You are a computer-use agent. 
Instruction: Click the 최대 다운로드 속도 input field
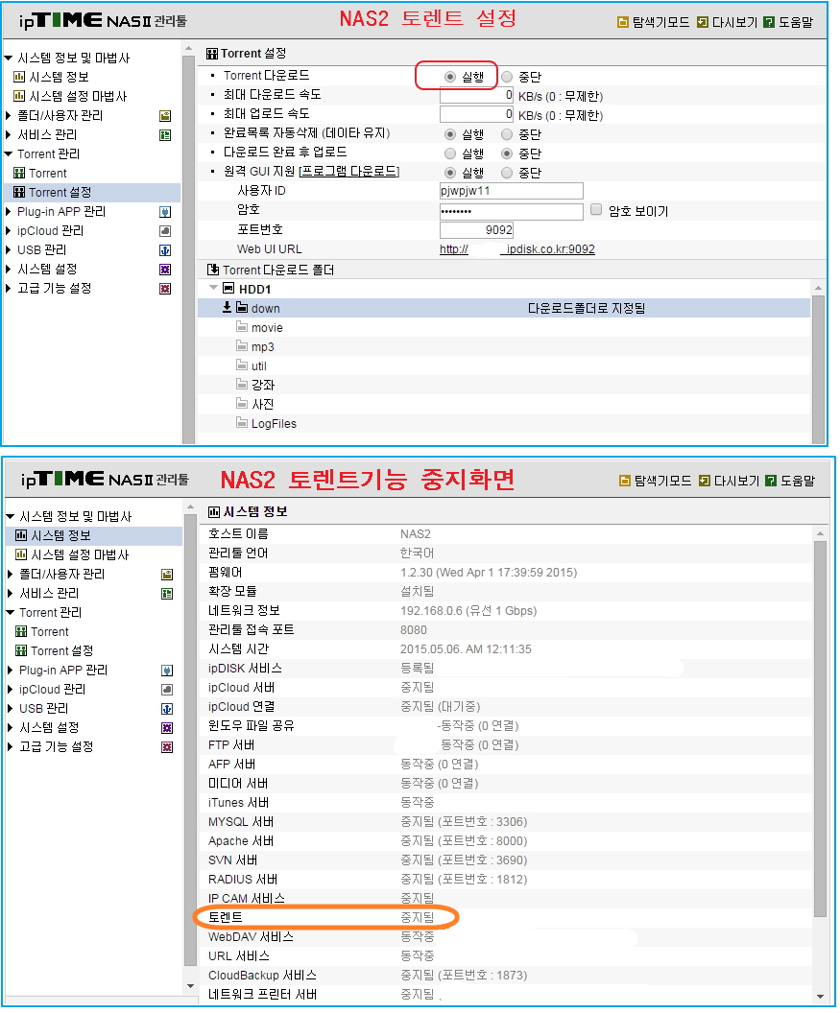(x=476, y=96)
